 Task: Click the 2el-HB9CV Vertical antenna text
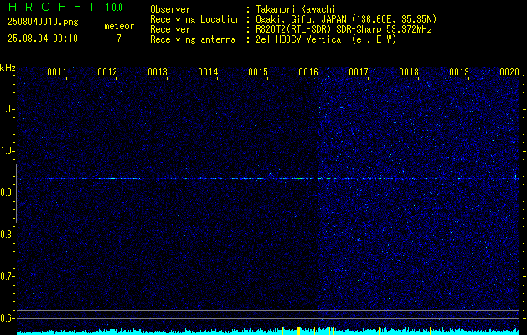pos(326,39)
